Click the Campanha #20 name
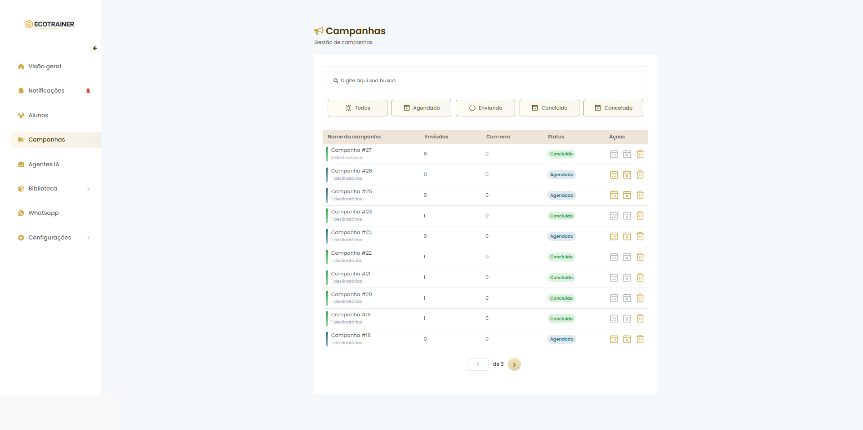 point(351,295)
